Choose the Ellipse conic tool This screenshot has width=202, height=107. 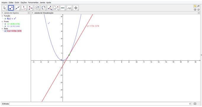(44, 8)
